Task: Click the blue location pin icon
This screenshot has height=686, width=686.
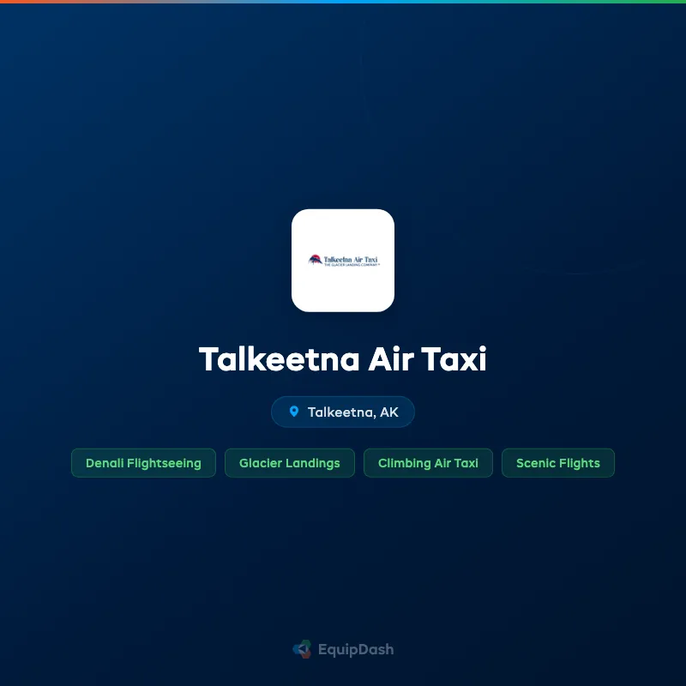Action: tap(294, 412)
